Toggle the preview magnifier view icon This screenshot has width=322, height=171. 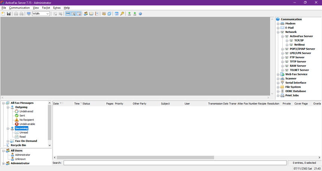click(x=73, y=14)
